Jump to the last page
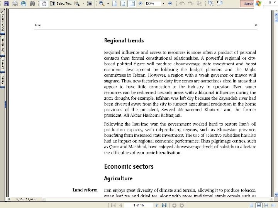Image resolution: width=278 pixels, height=208 pixels. (164, 205)
